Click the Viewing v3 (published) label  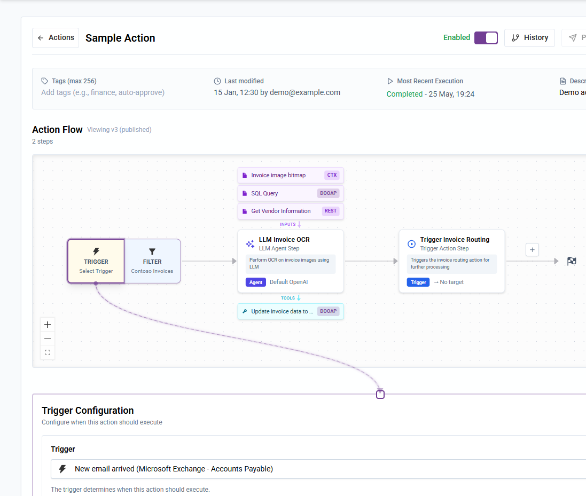119,130
